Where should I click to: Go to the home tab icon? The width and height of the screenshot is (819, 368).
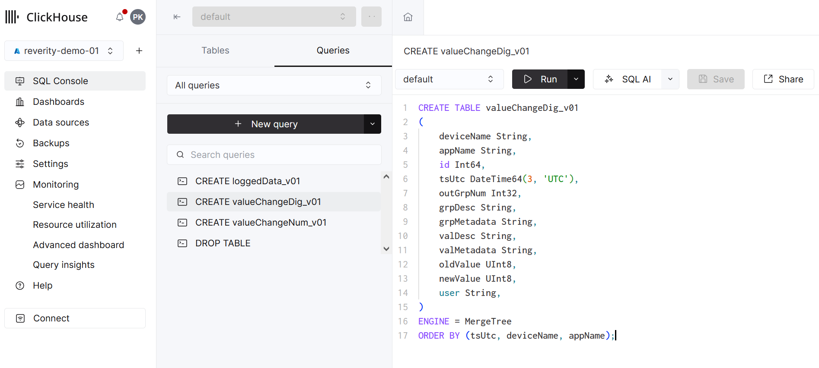click(x=408, y=17)
